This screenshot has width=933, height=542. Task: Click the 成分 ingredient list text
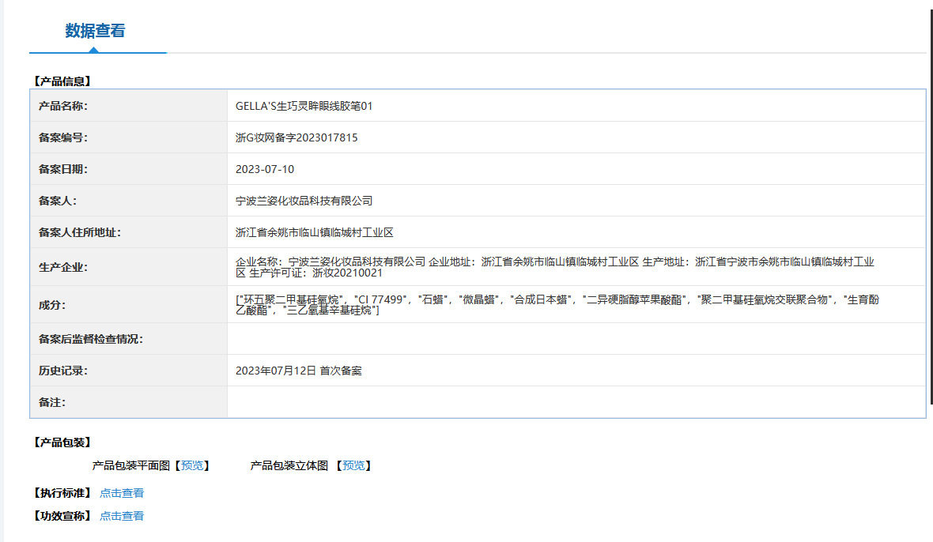pos(557,305)
